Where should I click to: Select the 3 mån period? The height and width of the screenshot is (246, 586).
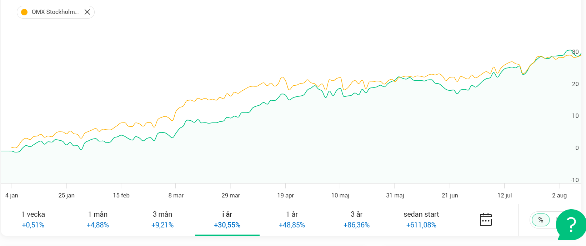click(162, 219)
